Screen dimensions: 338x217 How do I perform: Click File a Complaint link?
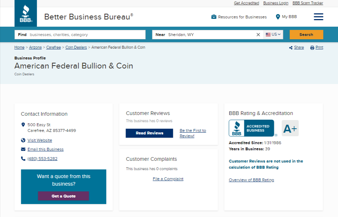coord(168,179)
